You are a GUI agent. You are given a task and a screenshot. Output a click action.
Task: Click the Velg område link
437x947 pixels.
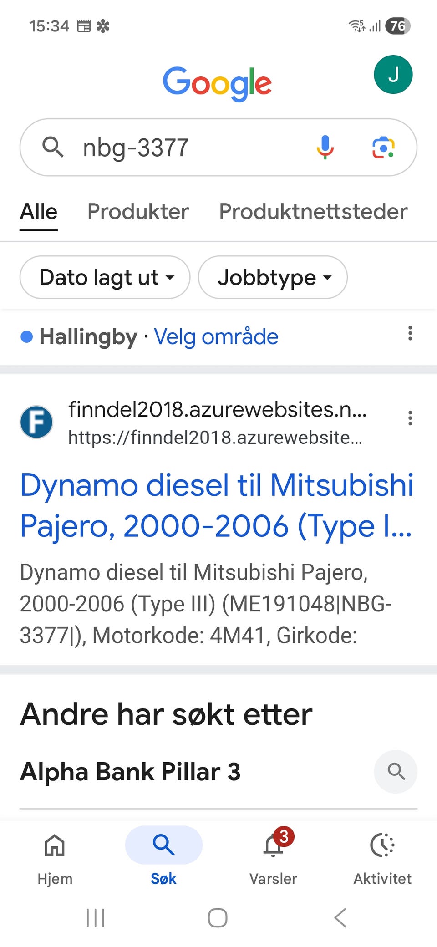click(216, 337)
